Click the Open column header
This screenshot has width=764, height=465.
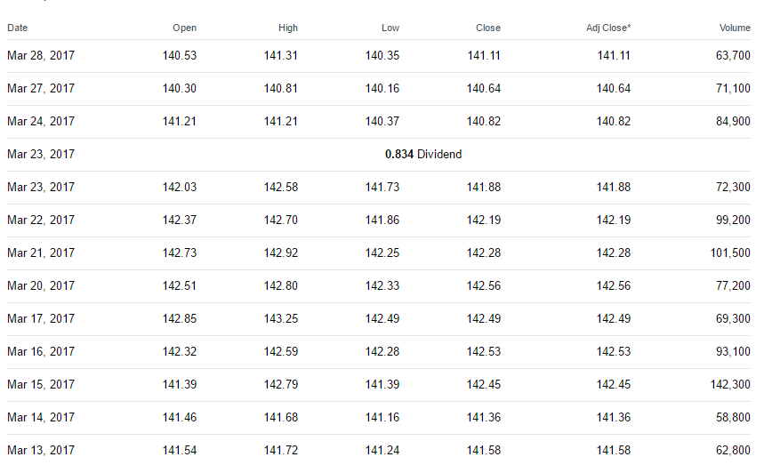(184, 28)
